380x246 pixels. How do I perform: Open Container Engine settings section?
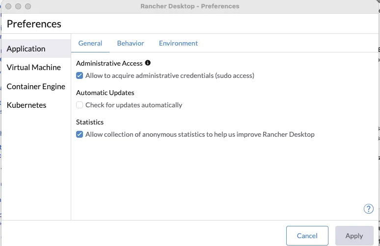(36, 86)
